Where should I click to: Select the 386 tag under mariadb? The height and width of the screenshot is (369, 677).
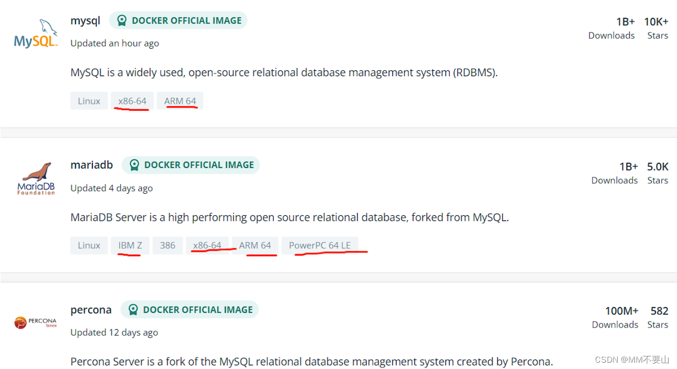168,245
